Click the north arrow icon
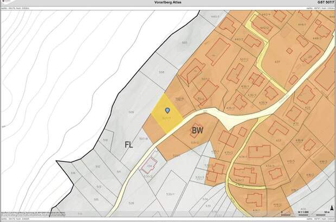Image resolution: width=336 pixels, height=222 pixels. tap(332, 208)
